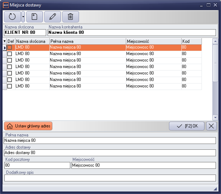Click the app logo icon in the title bar
Image resolution: width=221 pixels, height=194 pixels.
[5, 5]
